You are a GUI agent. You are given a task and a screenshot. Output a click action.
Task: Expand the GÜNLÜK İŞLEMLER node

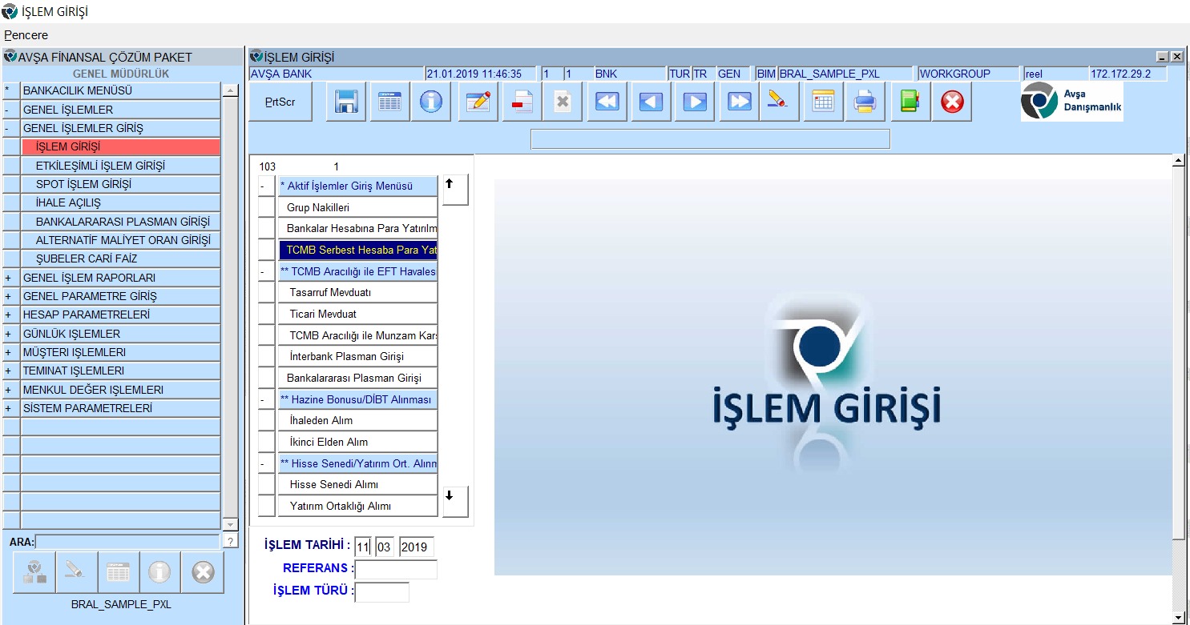pos(10,334)
